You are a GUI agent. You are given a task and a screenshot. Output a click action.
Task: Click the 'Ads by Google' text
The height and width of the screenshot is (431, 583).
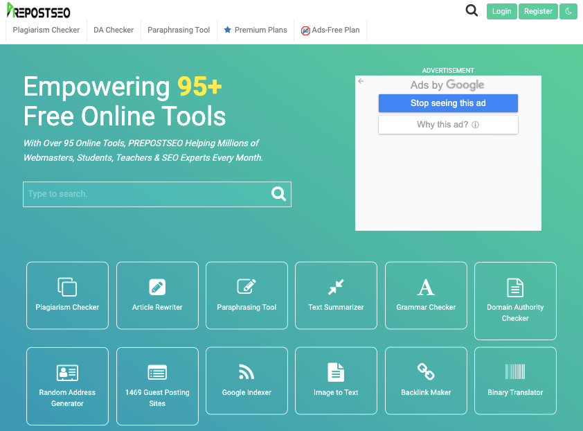(447, 85)
